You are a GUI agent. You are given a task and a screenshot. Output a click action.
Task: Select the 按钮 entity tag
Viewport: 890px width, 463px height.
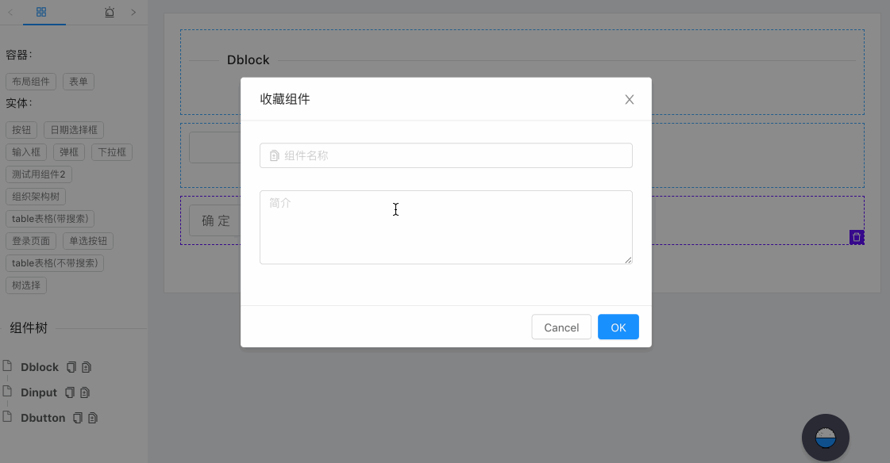[x=21, y=130]
